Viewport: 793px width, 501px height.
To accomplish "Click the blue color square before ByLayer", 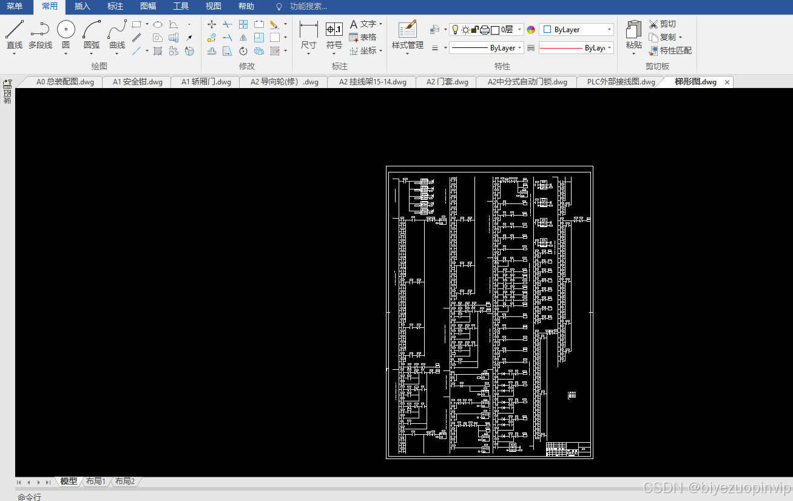I will pos(547,29).
